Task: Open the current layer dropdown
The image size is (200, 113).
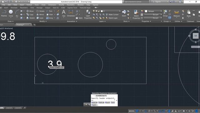Action: pyautogui.click(x=106, y=11)
